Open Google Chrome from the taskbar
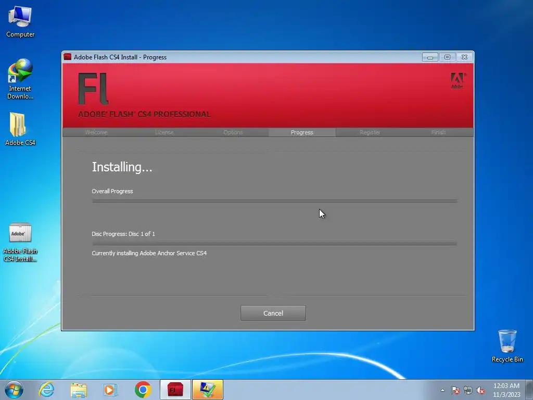 click(143, 390)
